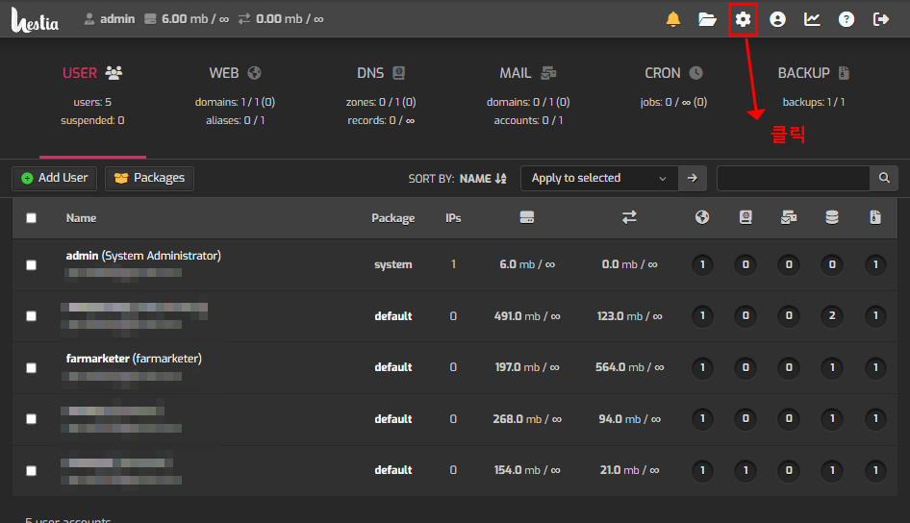The height and width of the screenshot is (523, 910).
Task: Open the statistics chart icon
Action: pyautogui.click(x=812, y=19)
